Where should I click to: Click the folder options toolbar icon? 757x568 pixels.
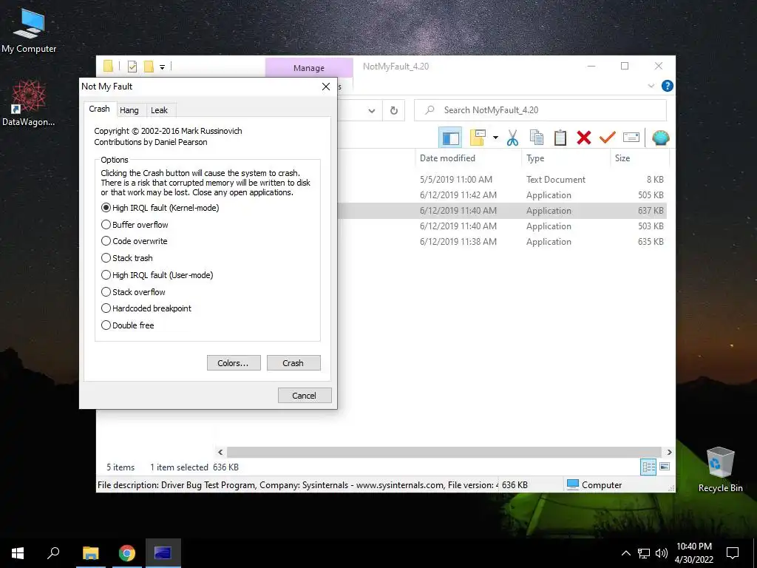[478, 138]
